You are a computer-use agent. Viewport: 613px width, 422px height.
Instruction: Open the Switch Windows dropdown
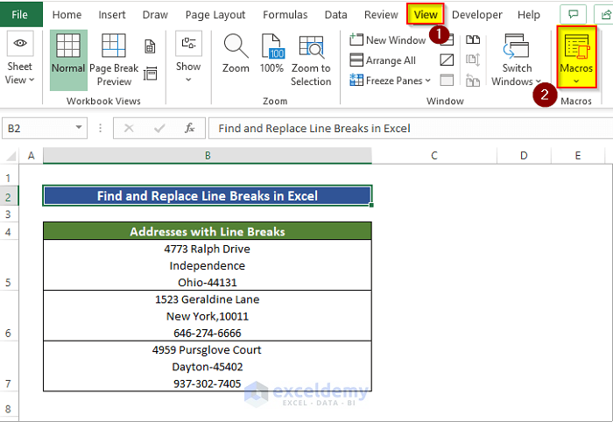(x=517, y=60)
